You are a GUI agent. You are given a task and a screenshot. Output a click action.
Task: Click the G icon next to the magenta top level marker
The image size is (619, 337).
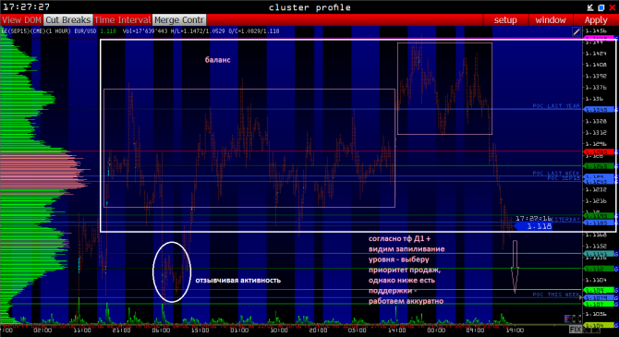(616, 38)
